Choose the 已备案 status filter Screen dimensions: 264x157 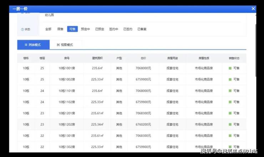click(x=142, y=29)
